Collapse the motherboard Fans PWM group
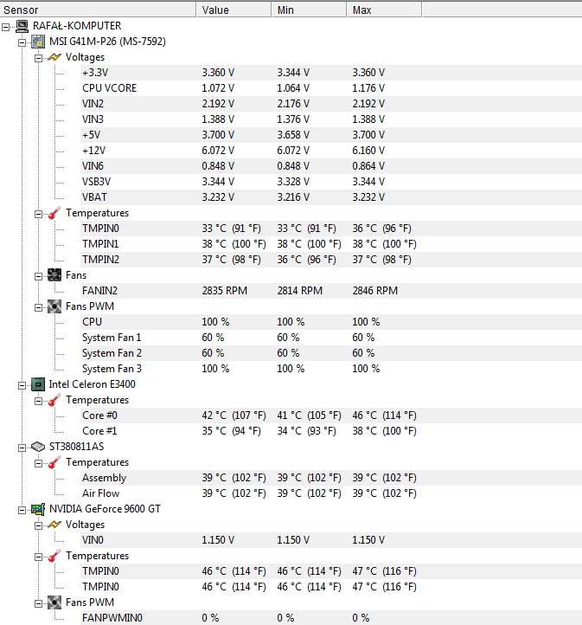Viewport: 582px width, 625px height. click(38, 307)
